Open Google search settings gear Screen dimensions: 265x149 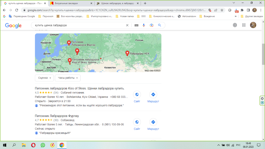pyautogui.click(x=235, y=25)
